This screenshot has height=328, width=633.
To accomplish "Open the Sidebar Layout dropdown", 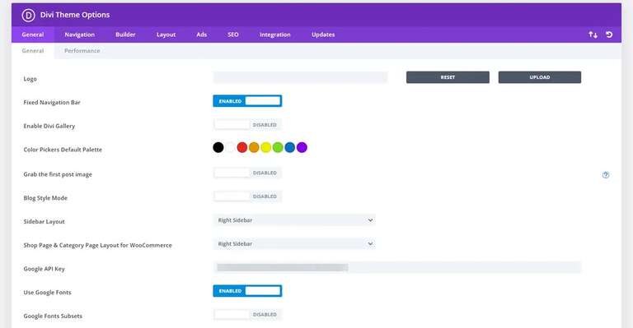I will tap(294, 220).
